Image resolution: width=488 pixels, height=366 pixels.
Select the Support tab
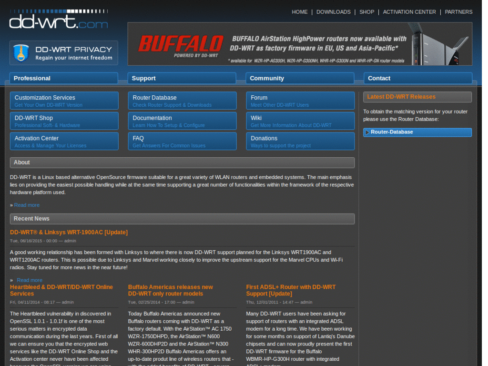182,78
